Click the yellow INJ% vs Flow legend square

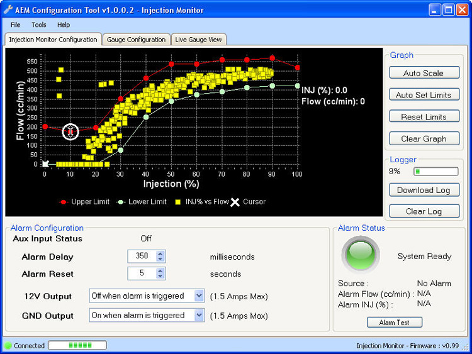point(179,202)
